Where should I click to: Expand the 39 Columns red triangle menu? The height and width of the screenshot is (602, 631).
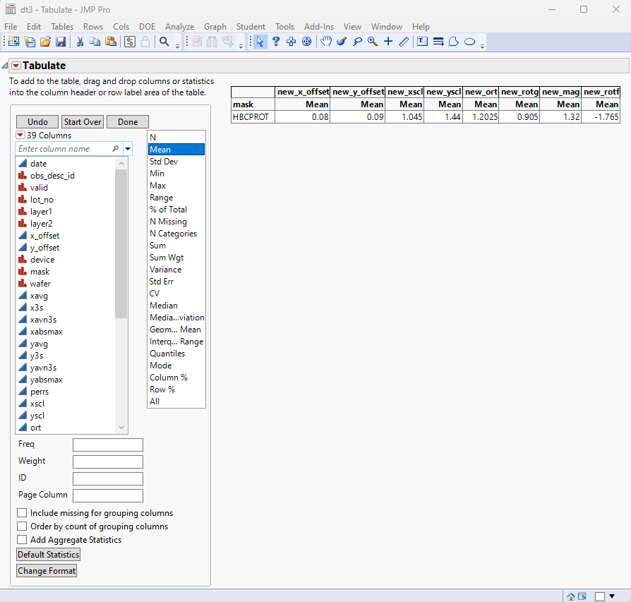[x=20, y=136]
